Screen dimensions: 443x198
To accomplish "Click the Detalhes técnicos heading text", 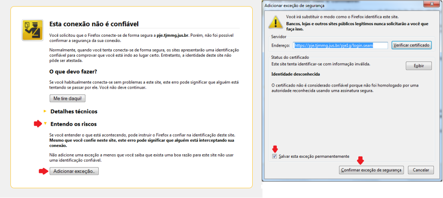I will (74, 112).
